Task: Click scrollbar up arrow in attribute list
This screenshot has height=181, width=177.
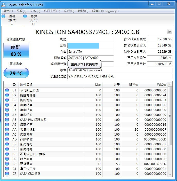Action: click(170, 84)
